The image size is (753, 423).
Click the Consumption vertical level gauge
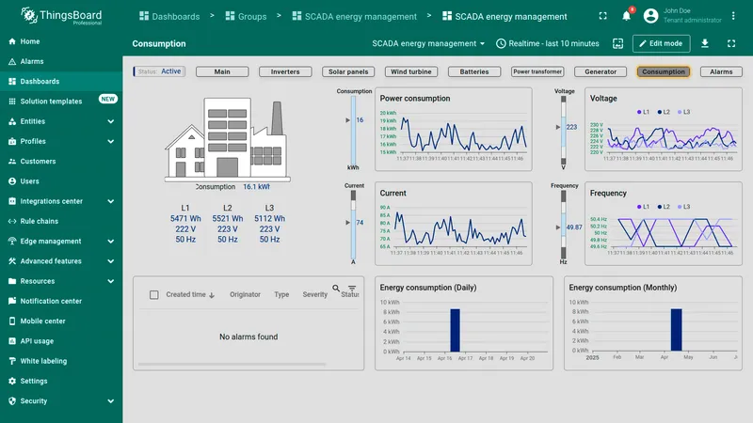tap(354, 130)
